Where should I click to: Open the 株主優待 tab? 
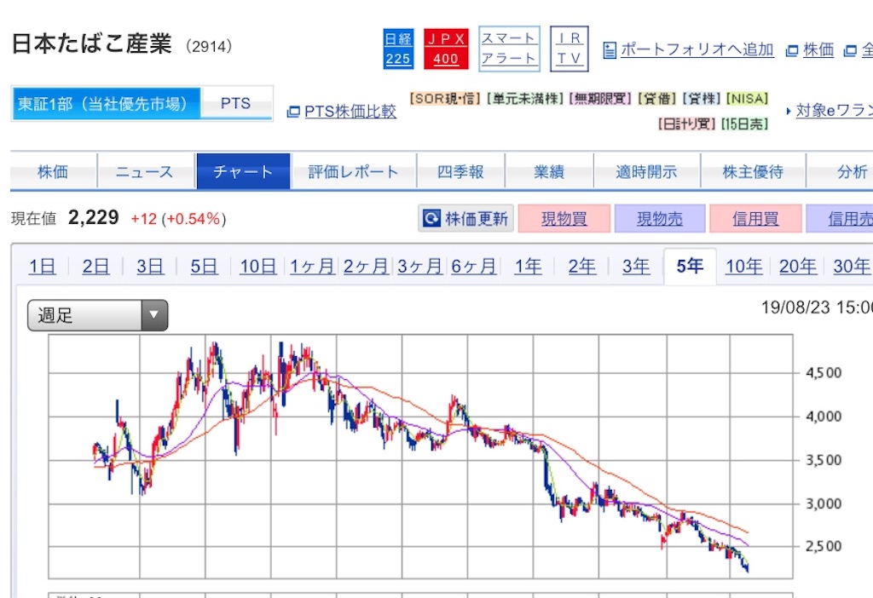pyautogui.click(x=753, y=171)
